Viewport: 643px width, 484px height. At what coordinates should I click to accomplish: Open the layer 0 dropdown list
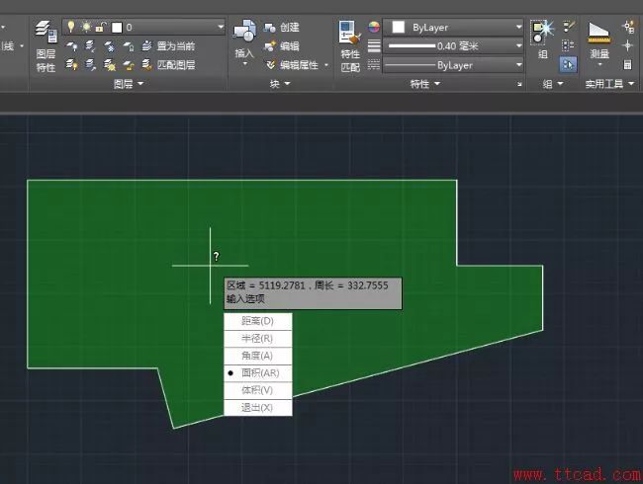tap(220, 27)
